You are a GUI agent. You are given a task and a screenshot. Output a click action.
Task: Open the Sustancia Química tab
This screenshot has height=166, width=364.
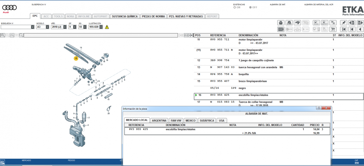[x=124, y=16]
